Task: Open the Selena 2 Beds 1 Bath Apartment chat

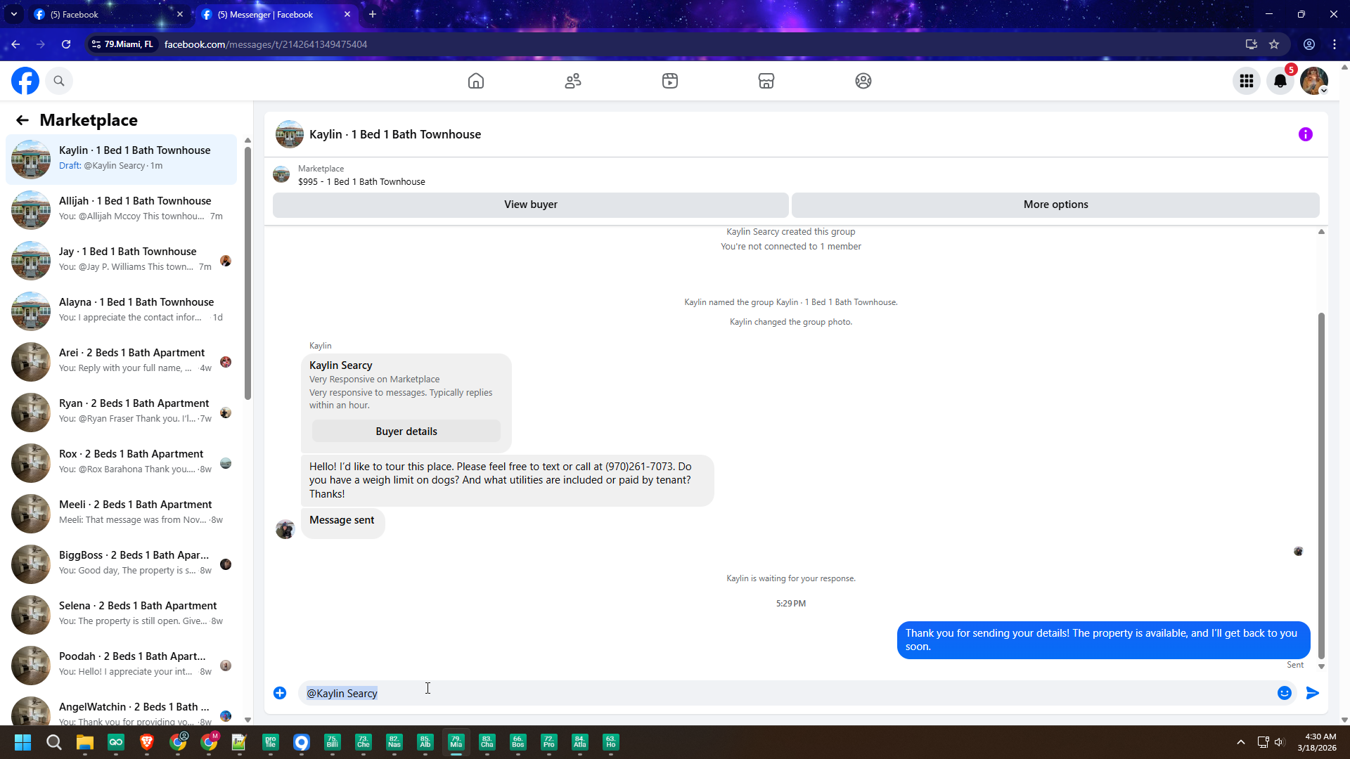Action: tap(121, 614)
